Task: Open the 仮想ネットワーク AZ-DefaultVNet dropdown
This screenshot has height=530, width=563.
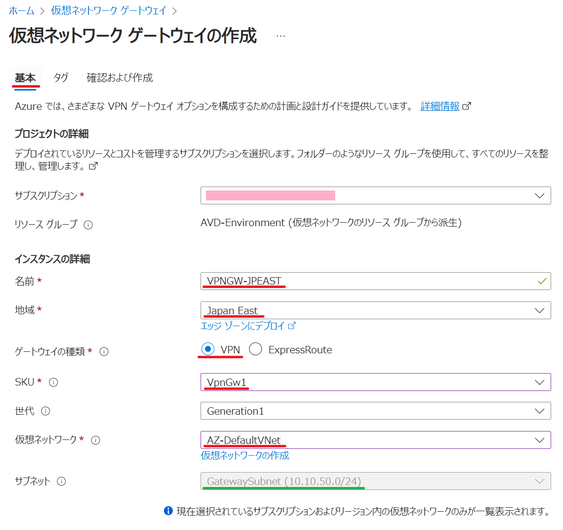Action: pos(375,440)
